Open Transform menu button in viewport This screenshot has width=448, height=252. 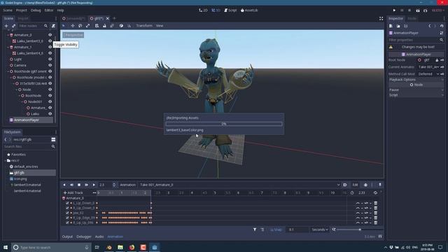144,26
